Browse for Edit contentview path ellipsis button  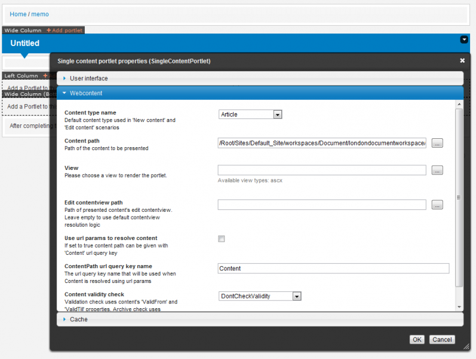[x=437, y=205]
